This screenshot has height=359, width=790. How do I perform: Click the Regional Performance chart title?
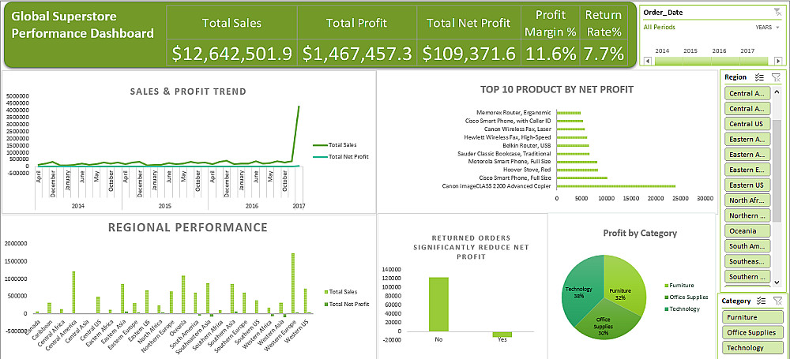[x=188, y=227]
